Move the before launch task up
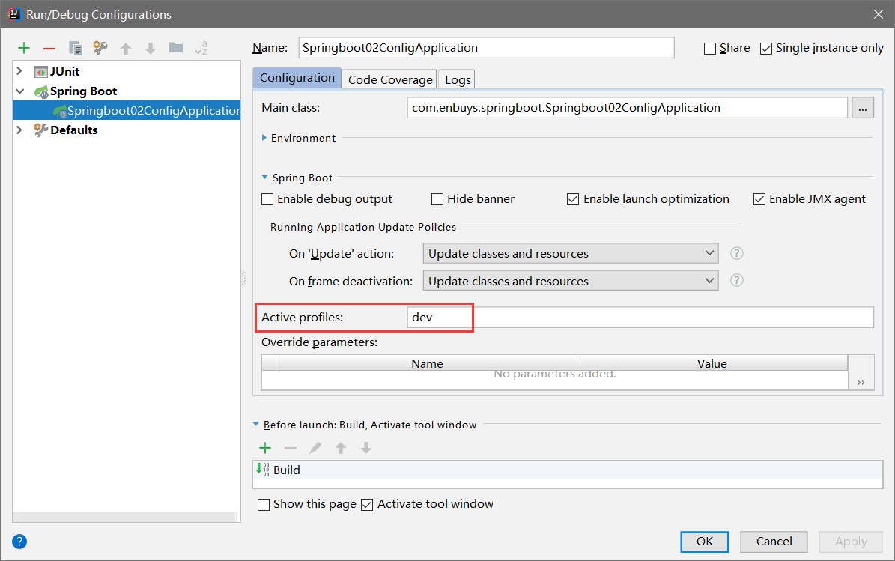 [x=341, y=448]
